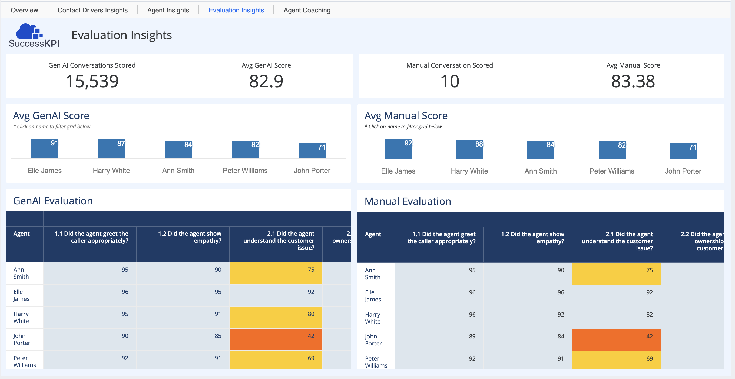Open the Agent Insights tab
The height and width of the screenshot is (379, 735).
pos(168,10)
